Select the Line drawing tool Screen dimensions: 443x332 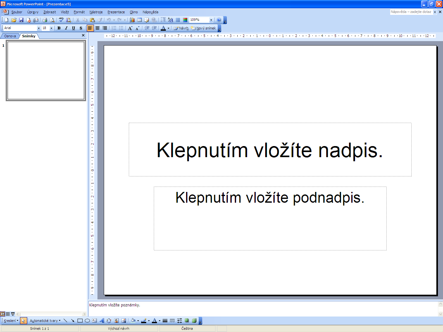click(66, 321)
